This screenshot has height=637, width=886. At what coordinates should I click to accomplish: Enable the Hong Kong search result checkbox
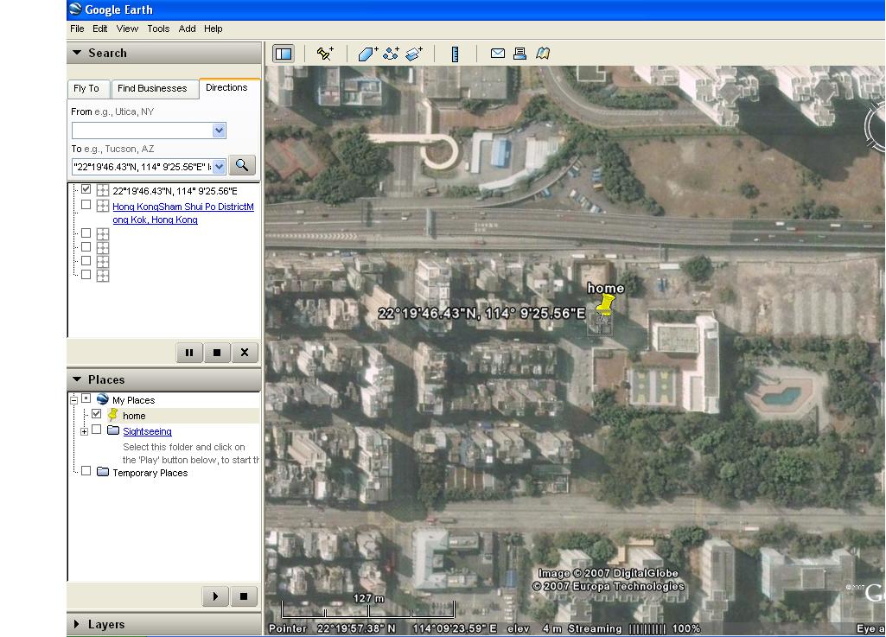(x=86, y=206)
